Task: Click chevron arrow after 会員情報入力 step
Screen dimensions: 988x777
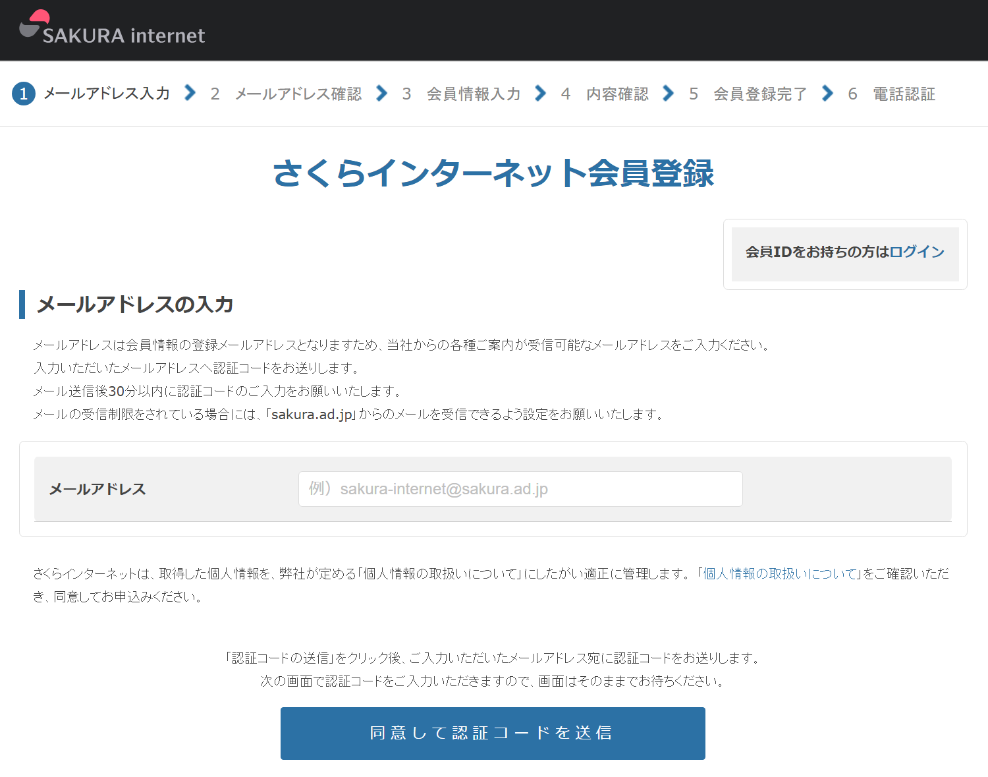Action: [540, 93]
